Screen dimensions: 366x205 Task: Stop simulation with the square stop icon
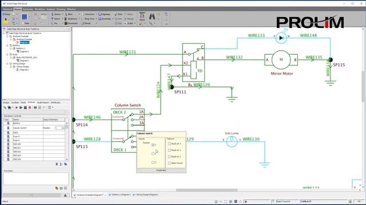tap(25, 108)
